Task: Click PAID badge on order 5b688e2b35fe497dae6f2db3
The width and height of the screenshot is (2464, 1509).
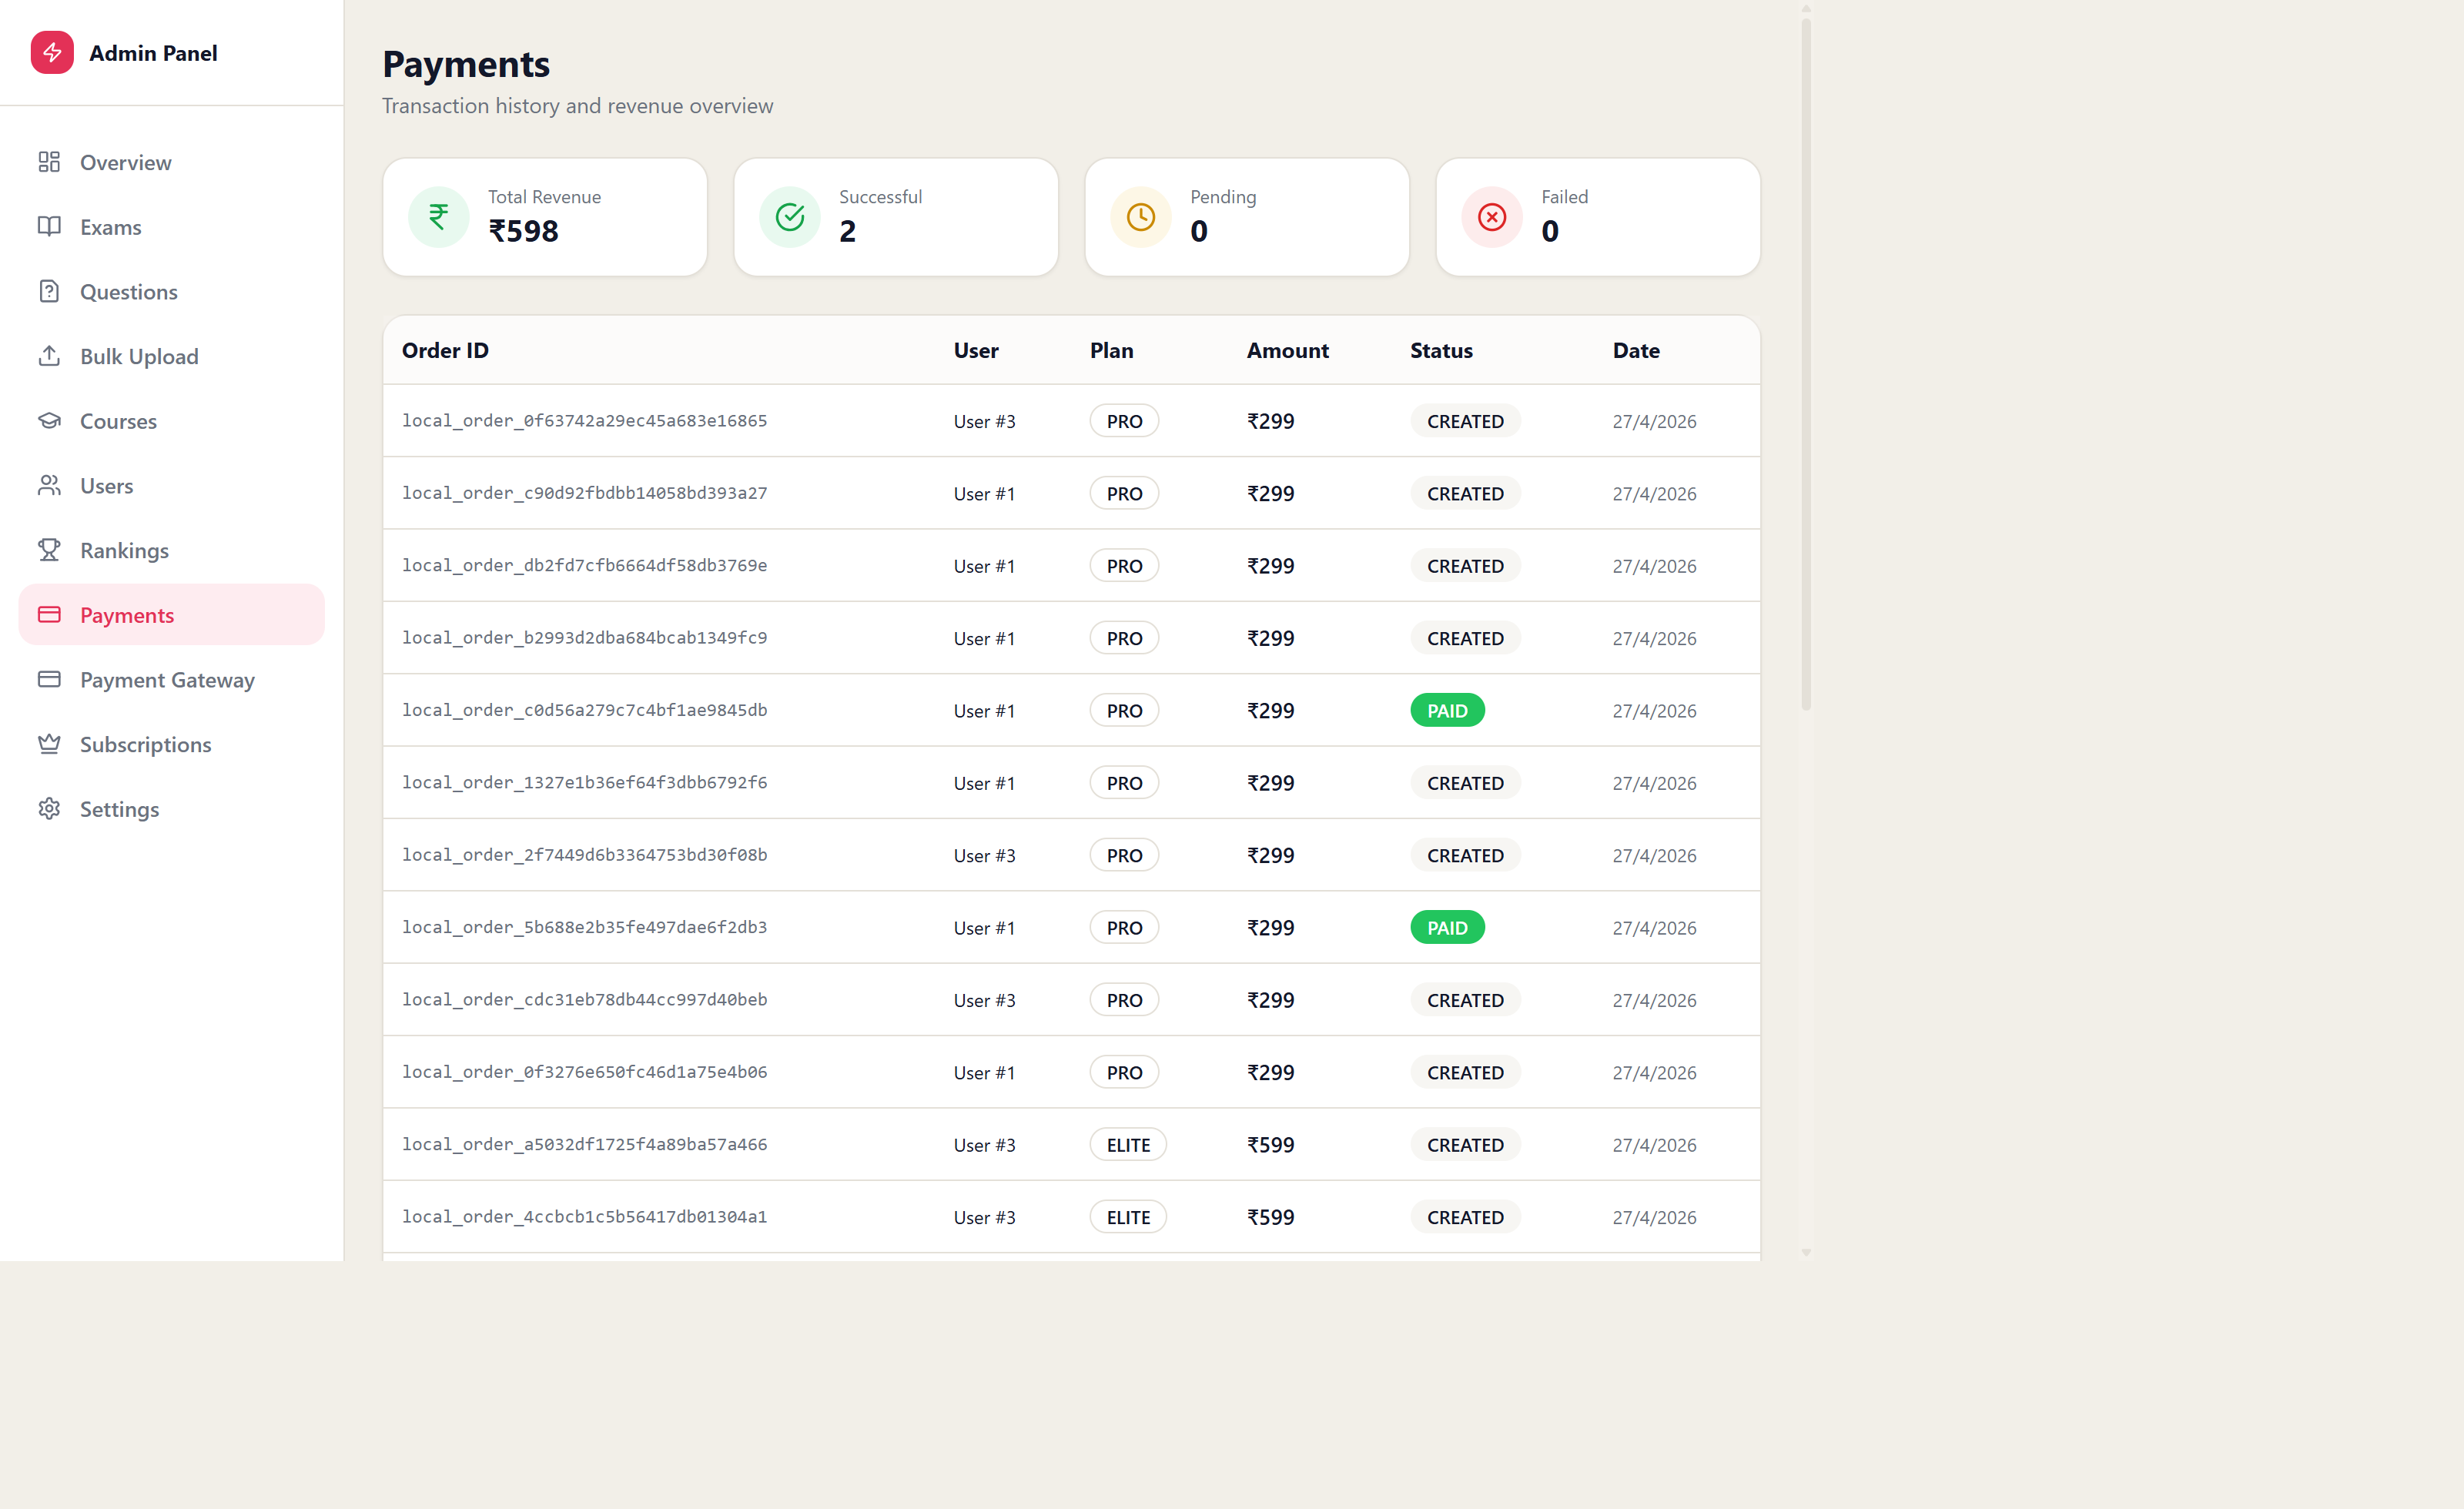Action: click(1447, 927)
